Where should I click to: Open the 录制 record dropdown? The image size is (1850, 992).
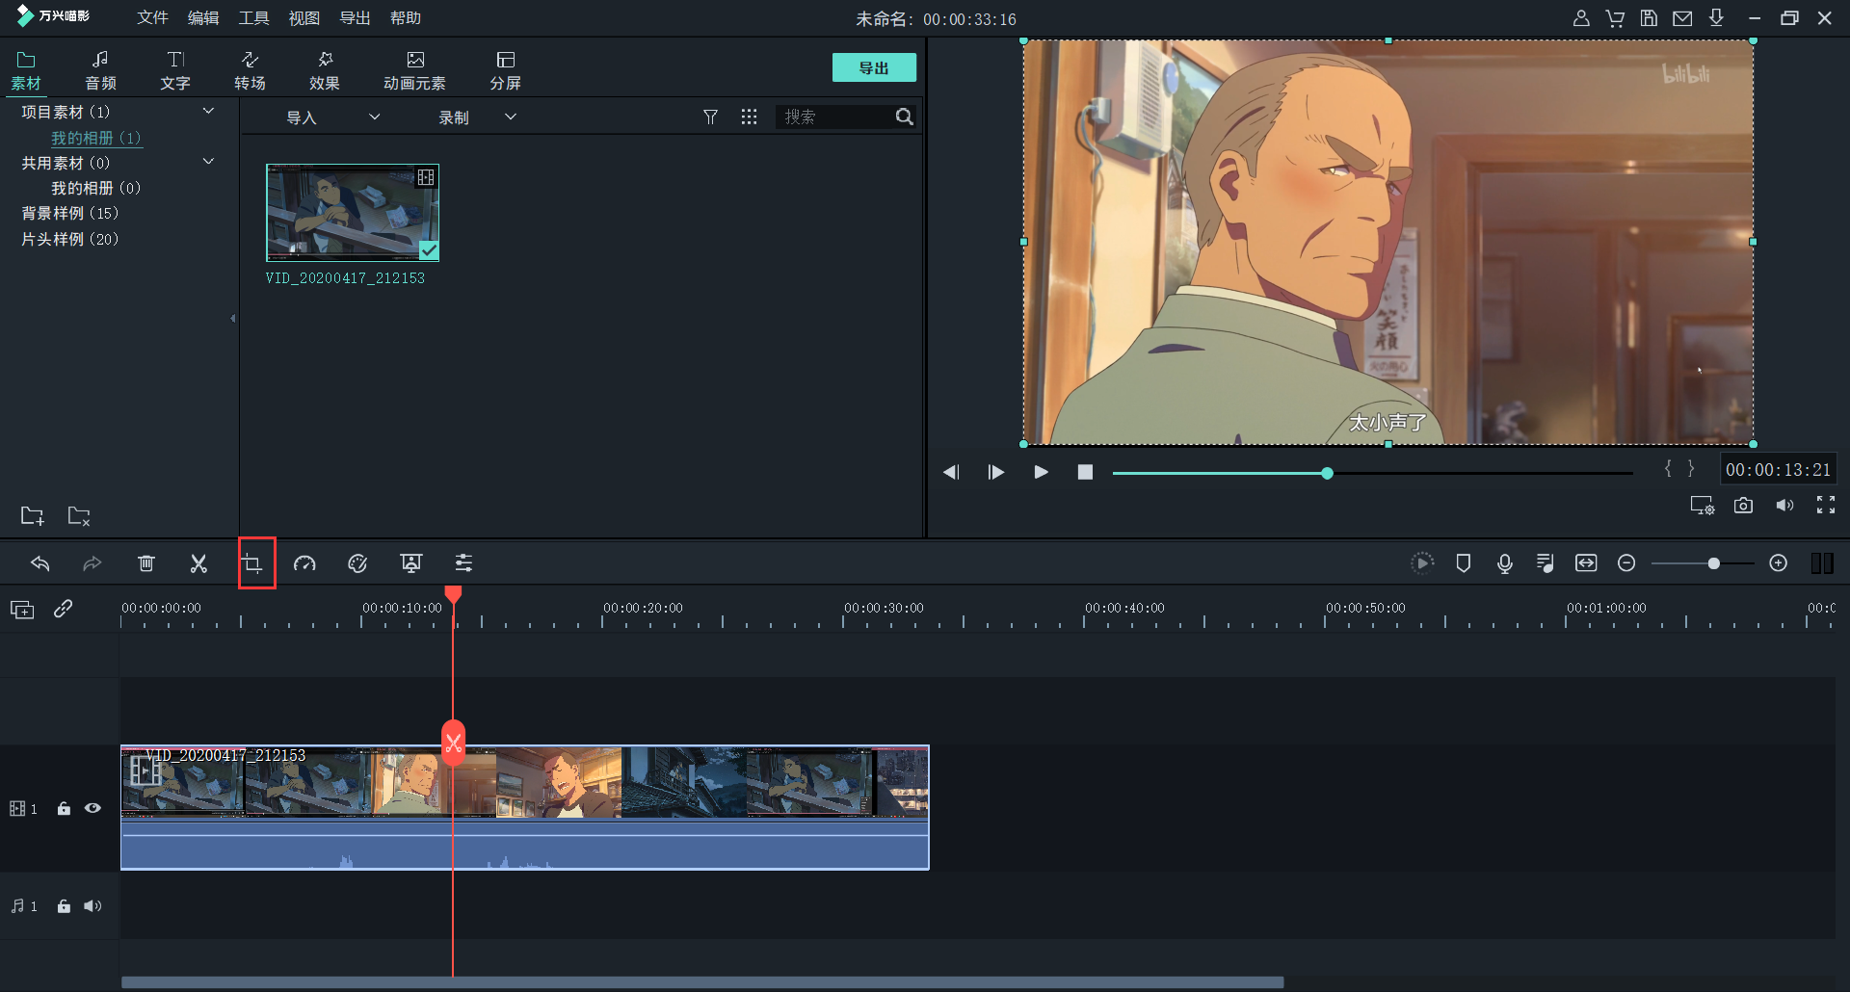coord(477,117)
